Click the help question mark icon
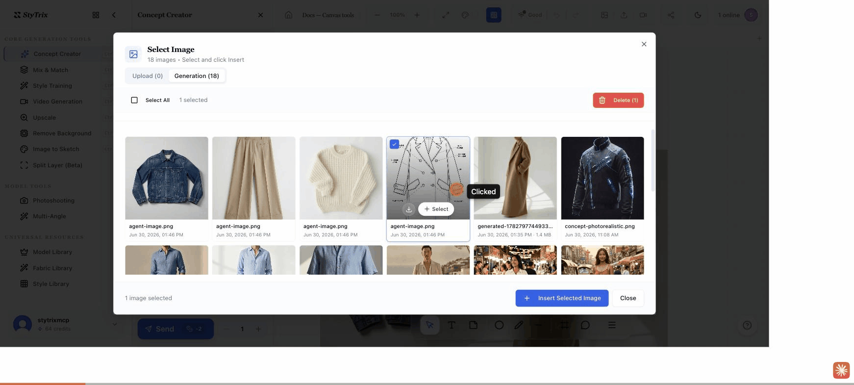Viewport: 854px width, 385px height. point(747,325)
